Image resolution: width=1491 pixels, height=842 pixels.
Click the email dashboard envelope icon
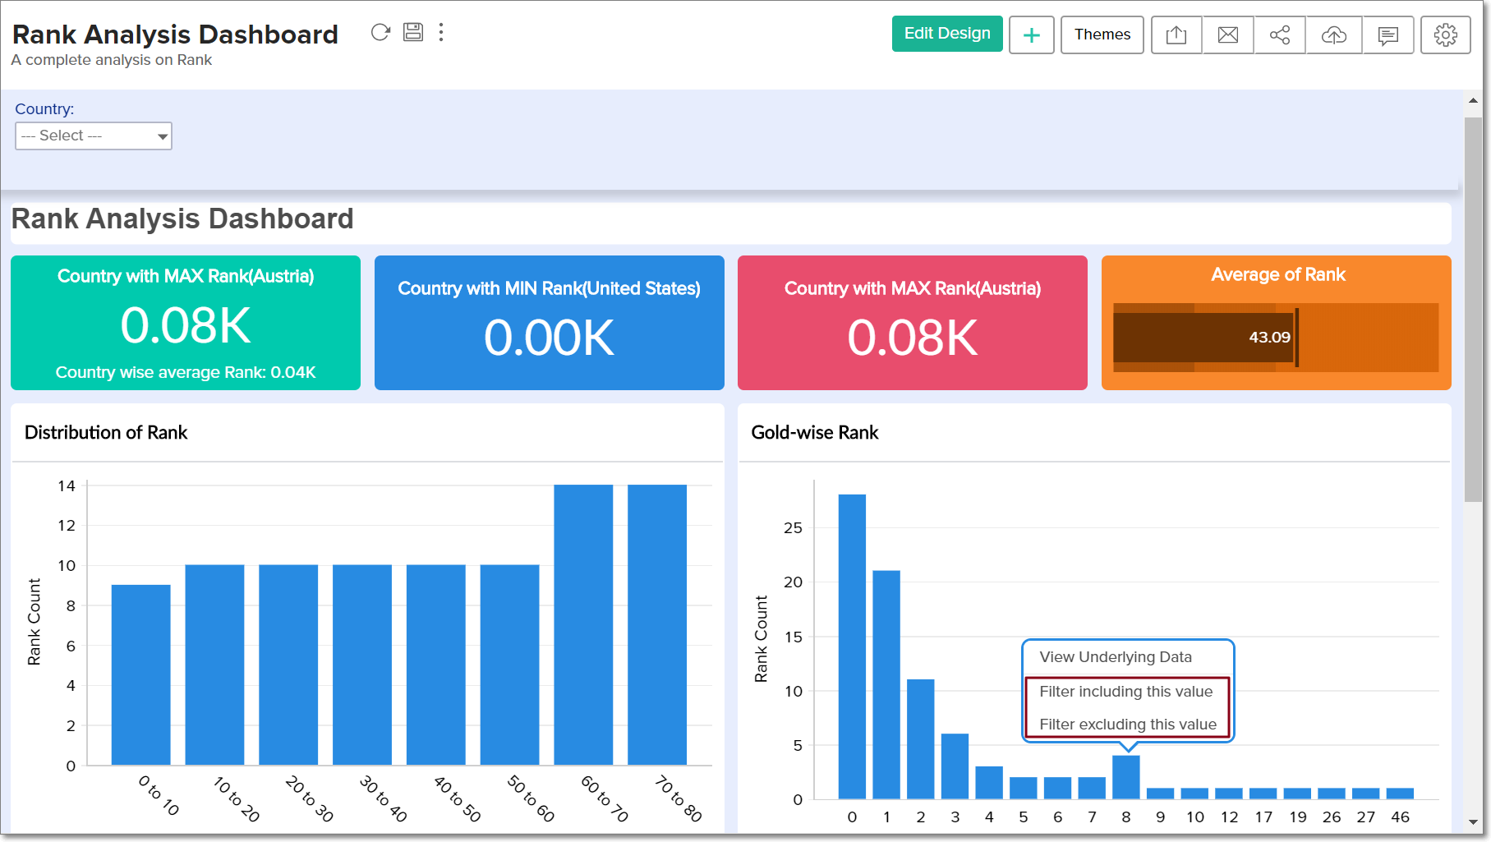1228,35
